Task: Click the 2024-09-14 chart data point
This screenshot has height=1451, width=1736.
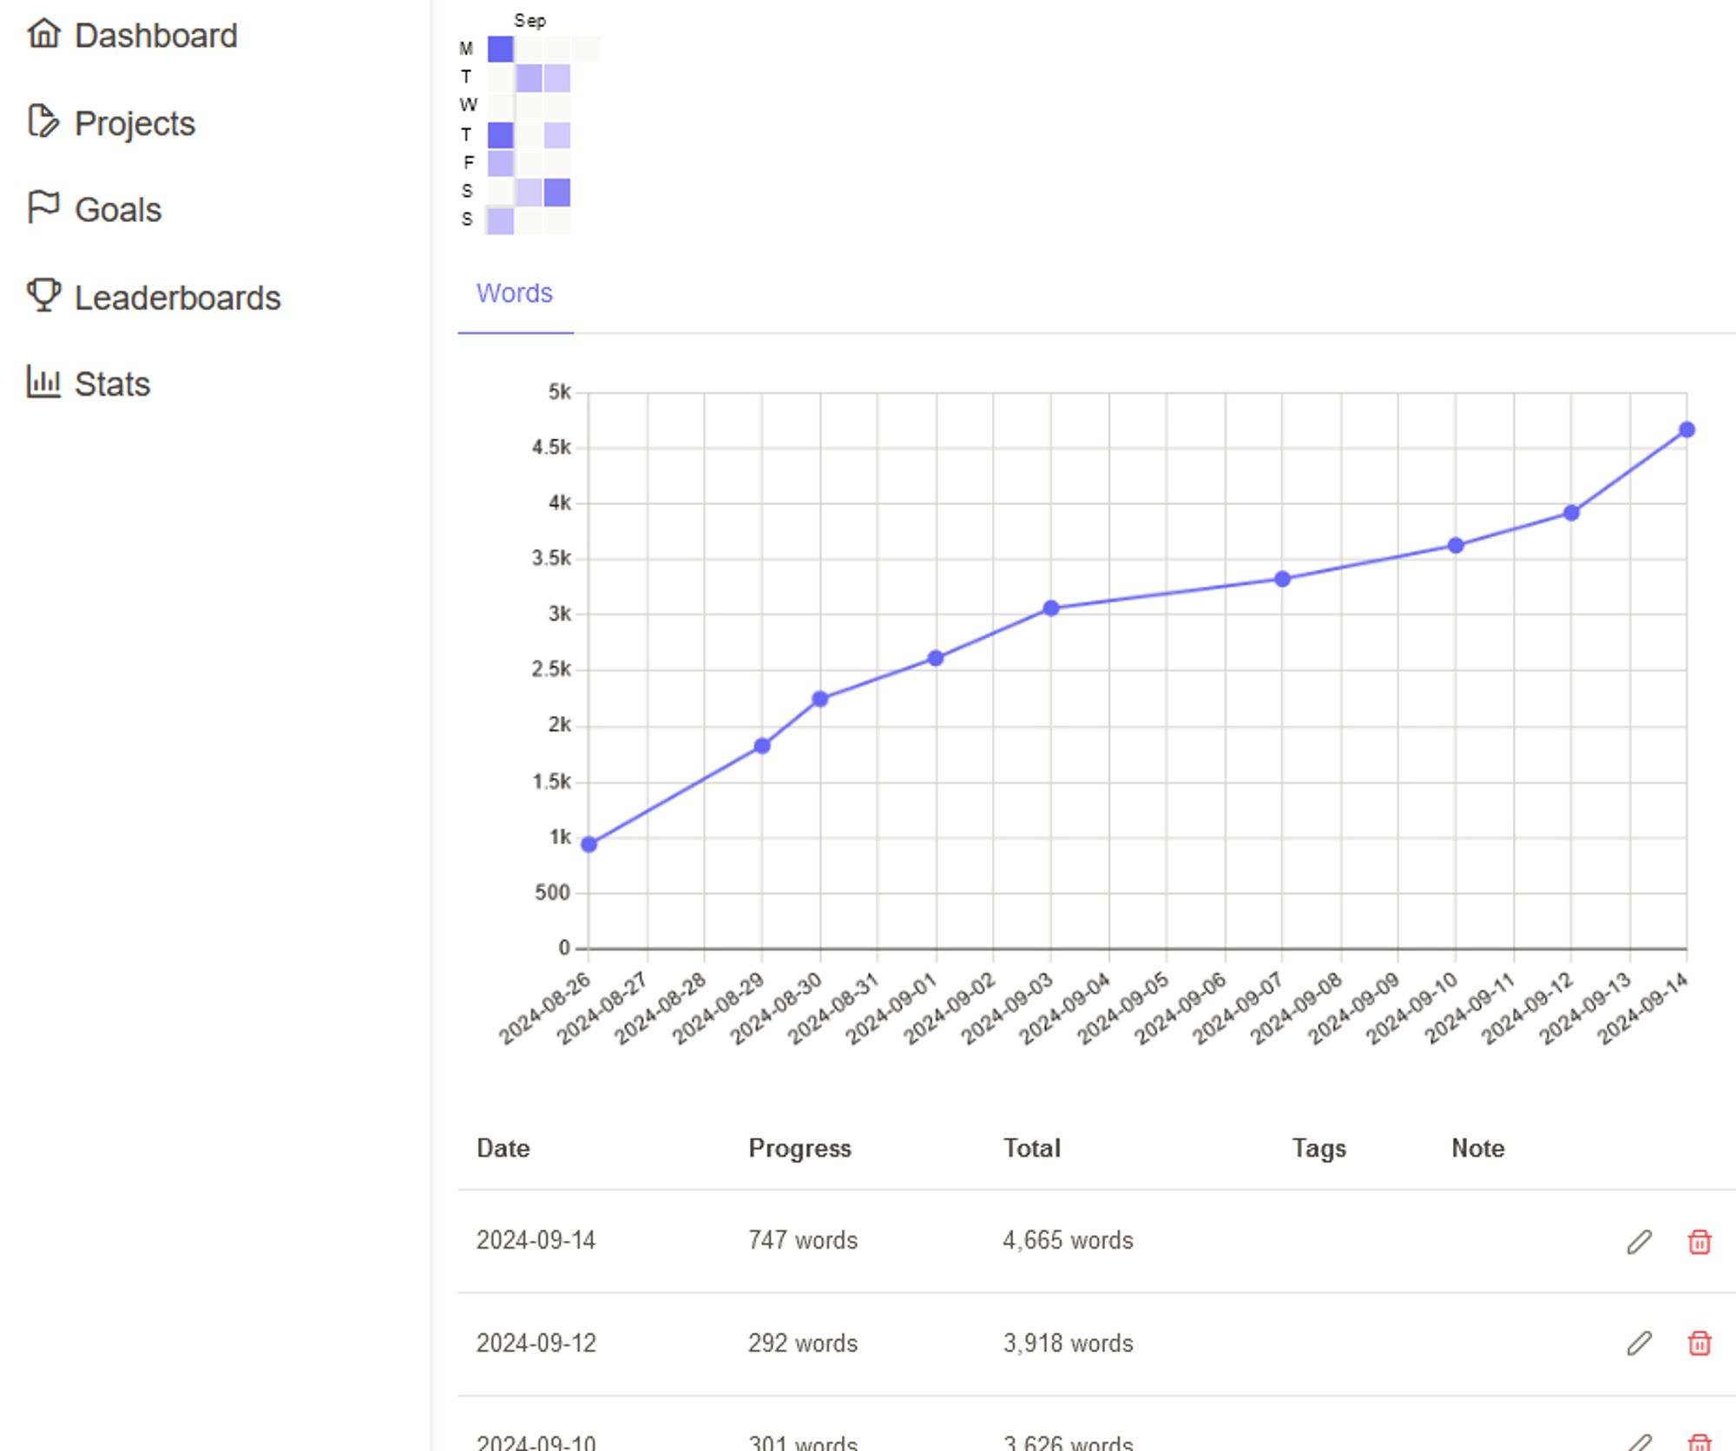Action: pos(1687,430)
